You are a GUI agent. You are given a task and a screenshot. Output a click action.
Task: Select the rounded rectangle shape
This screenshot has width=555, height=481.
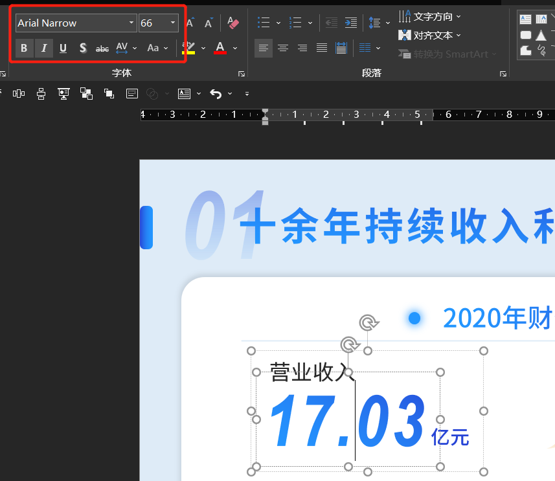526,35
